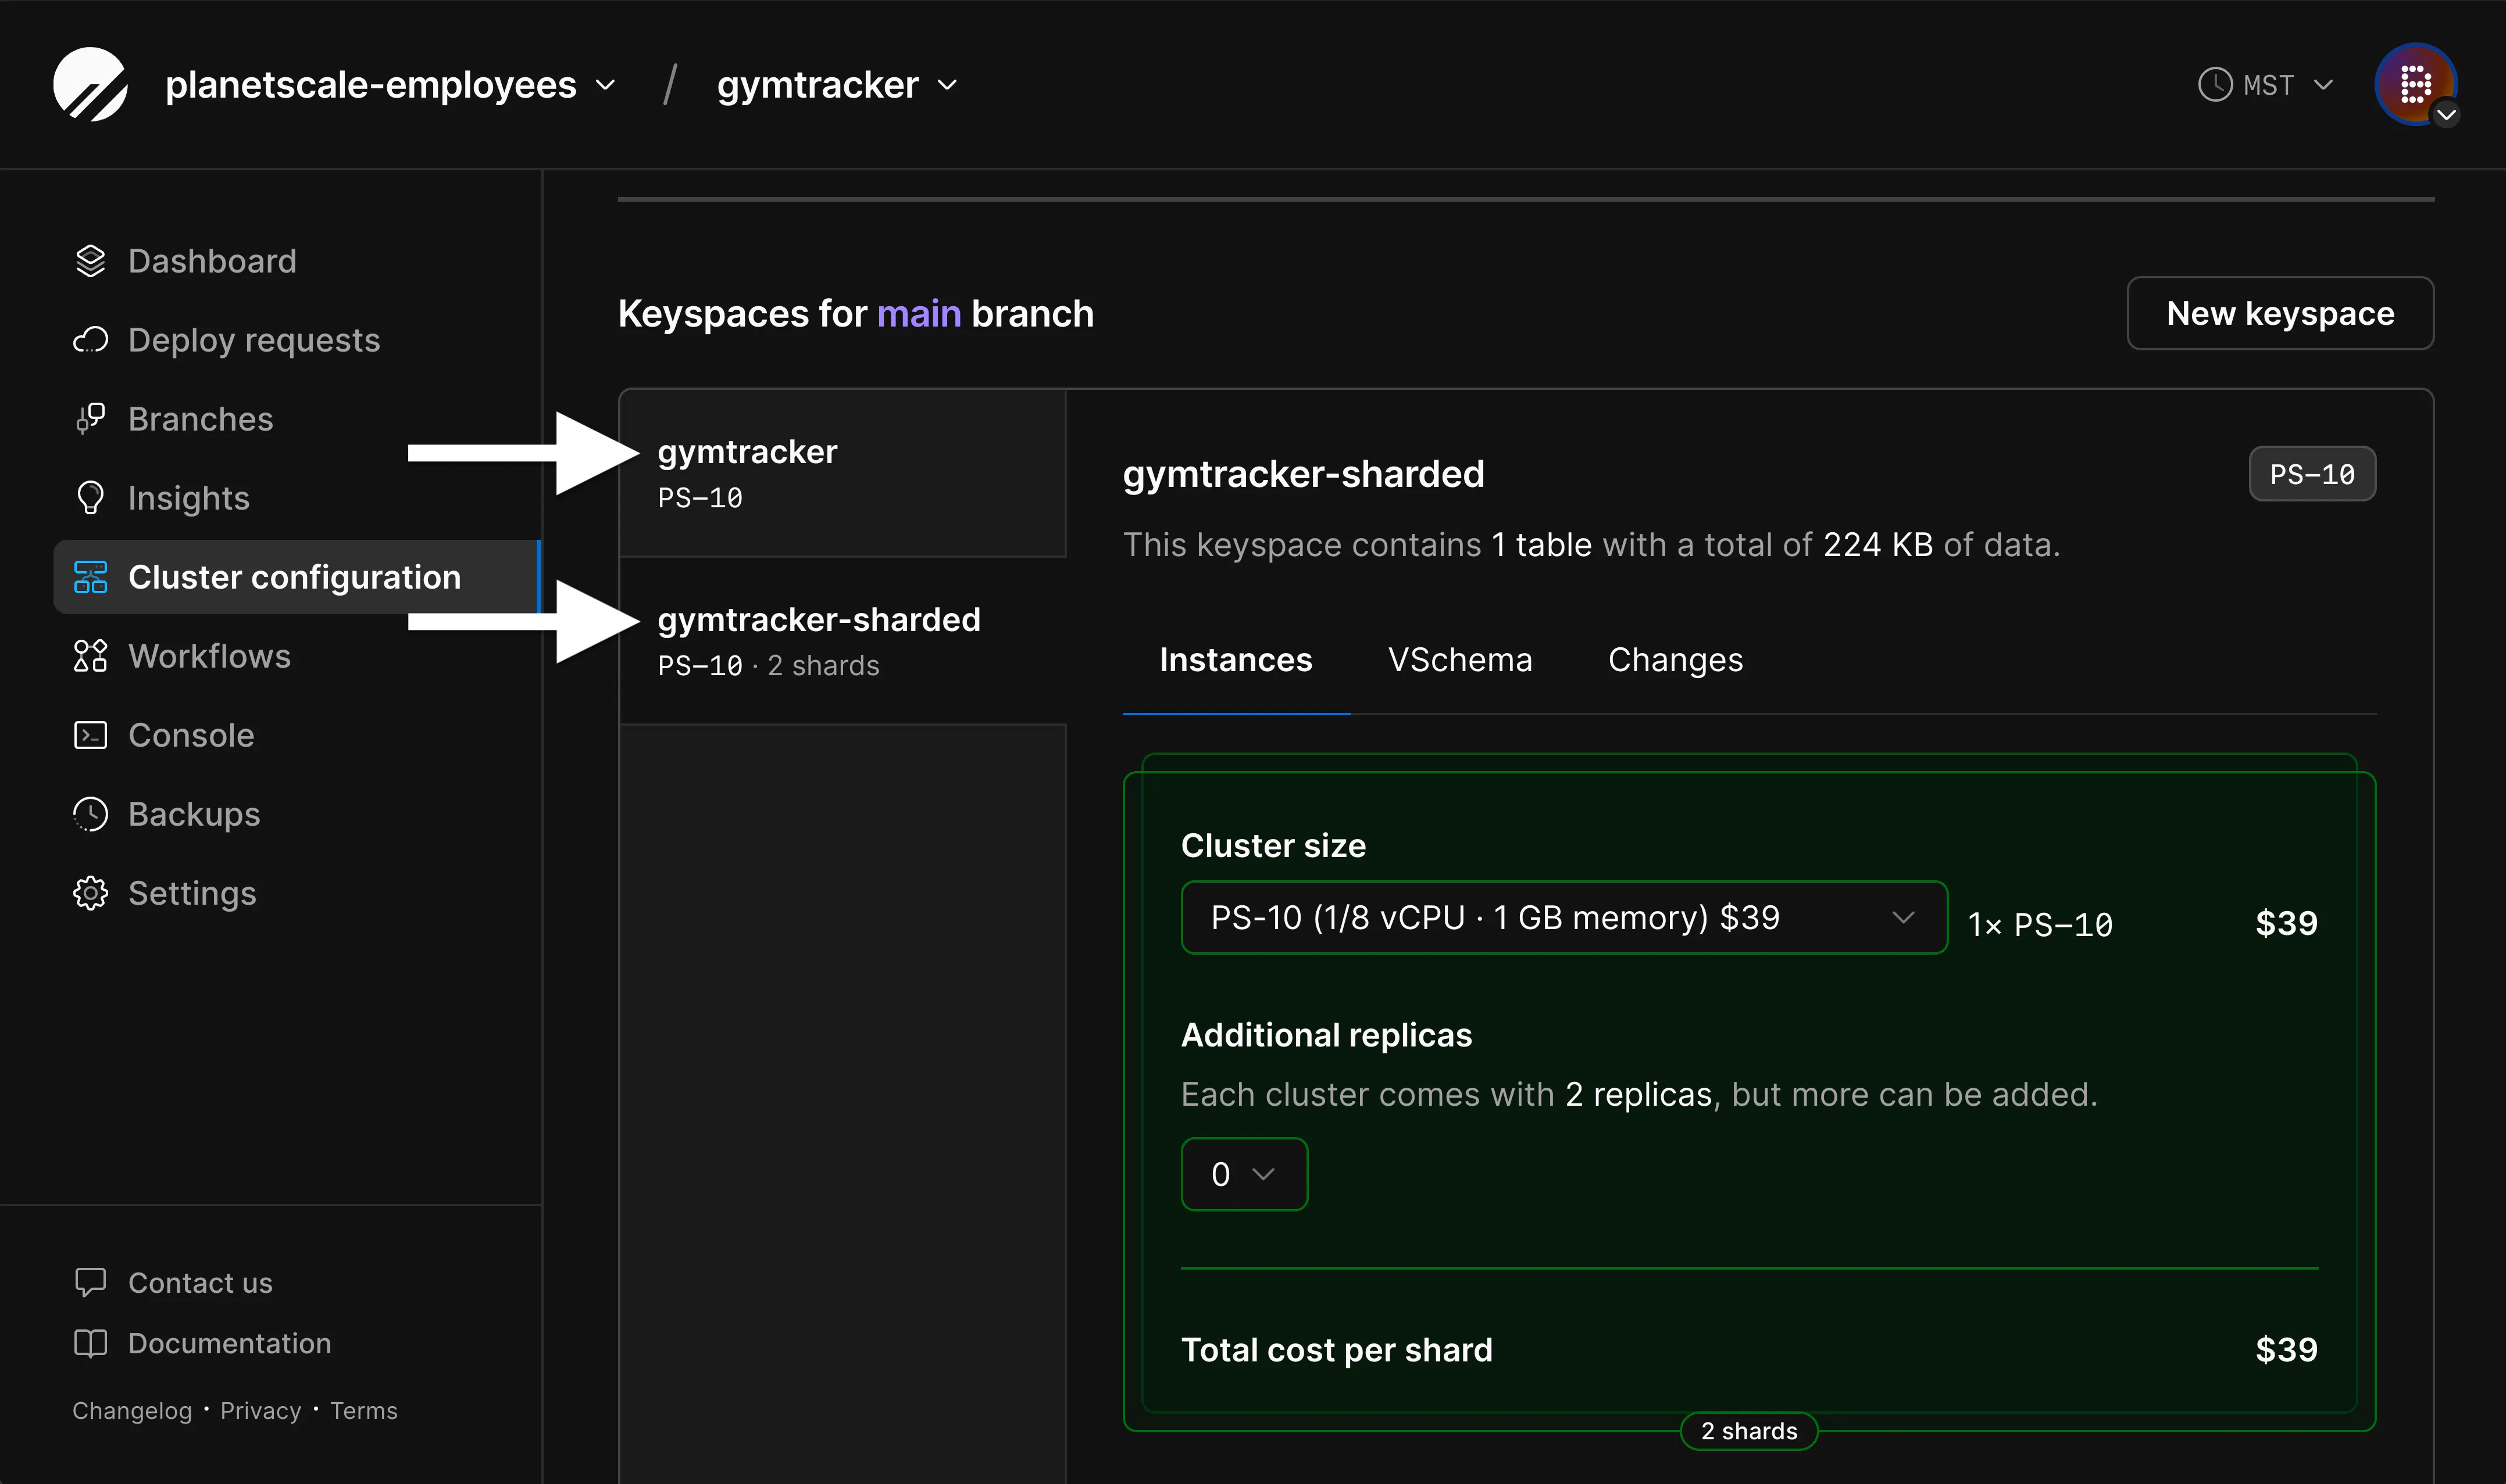
Task: Open the Documentation link
Action: tap(229, 1343)
